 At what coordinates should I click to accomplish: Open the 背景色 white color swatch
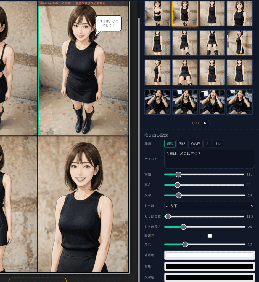pyautogui.click(x=209, y=255)
